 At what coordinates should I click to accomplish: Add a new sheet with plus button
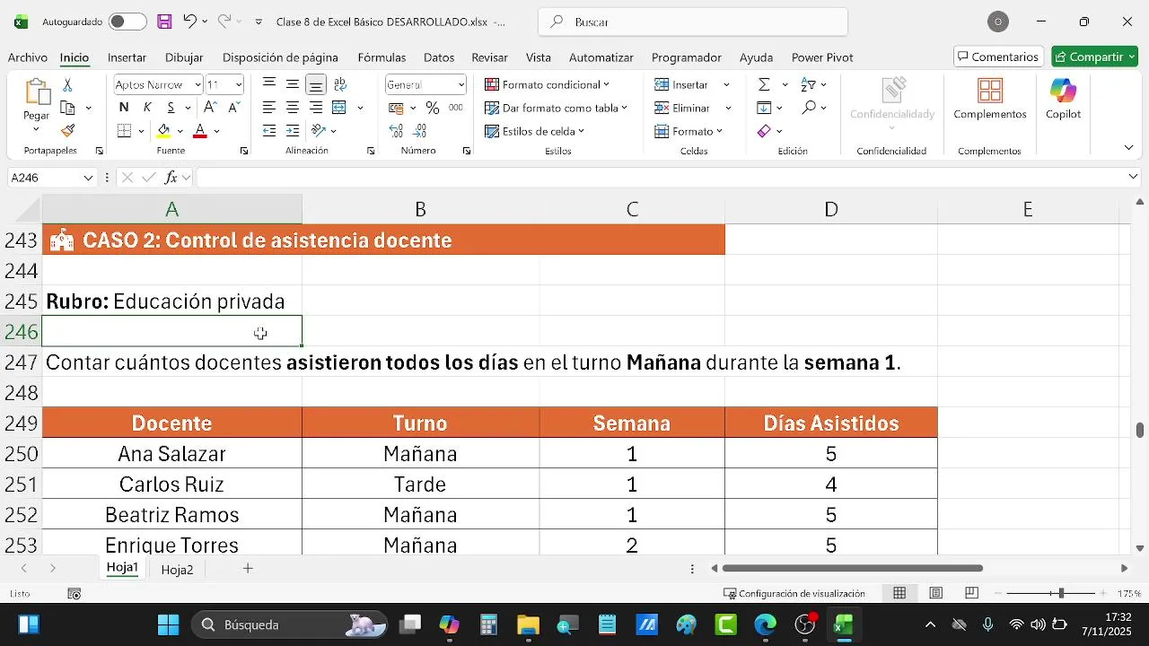[x=248, y=568]
